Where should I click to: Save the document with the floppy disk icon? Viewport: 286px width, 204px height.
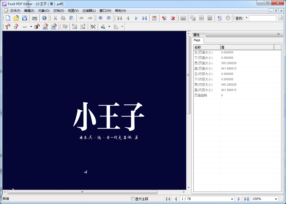24,18
